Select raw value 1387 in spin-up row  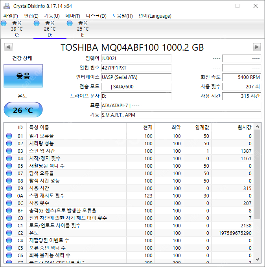point(246,151)
